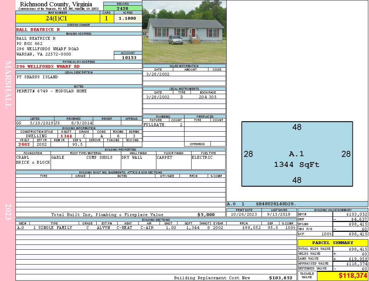Image resolution: width=369 pixels, height=281 pixels.
Task: Select the legal instrument book/page 204 305
Action: click(208, 97)
